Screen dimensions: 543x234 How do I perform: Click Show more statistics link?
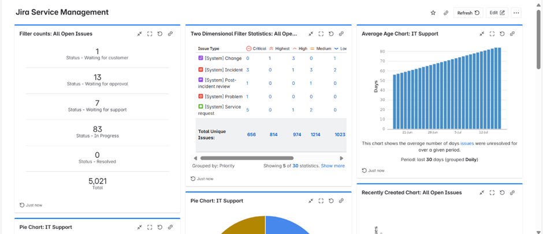coord(333,166)
